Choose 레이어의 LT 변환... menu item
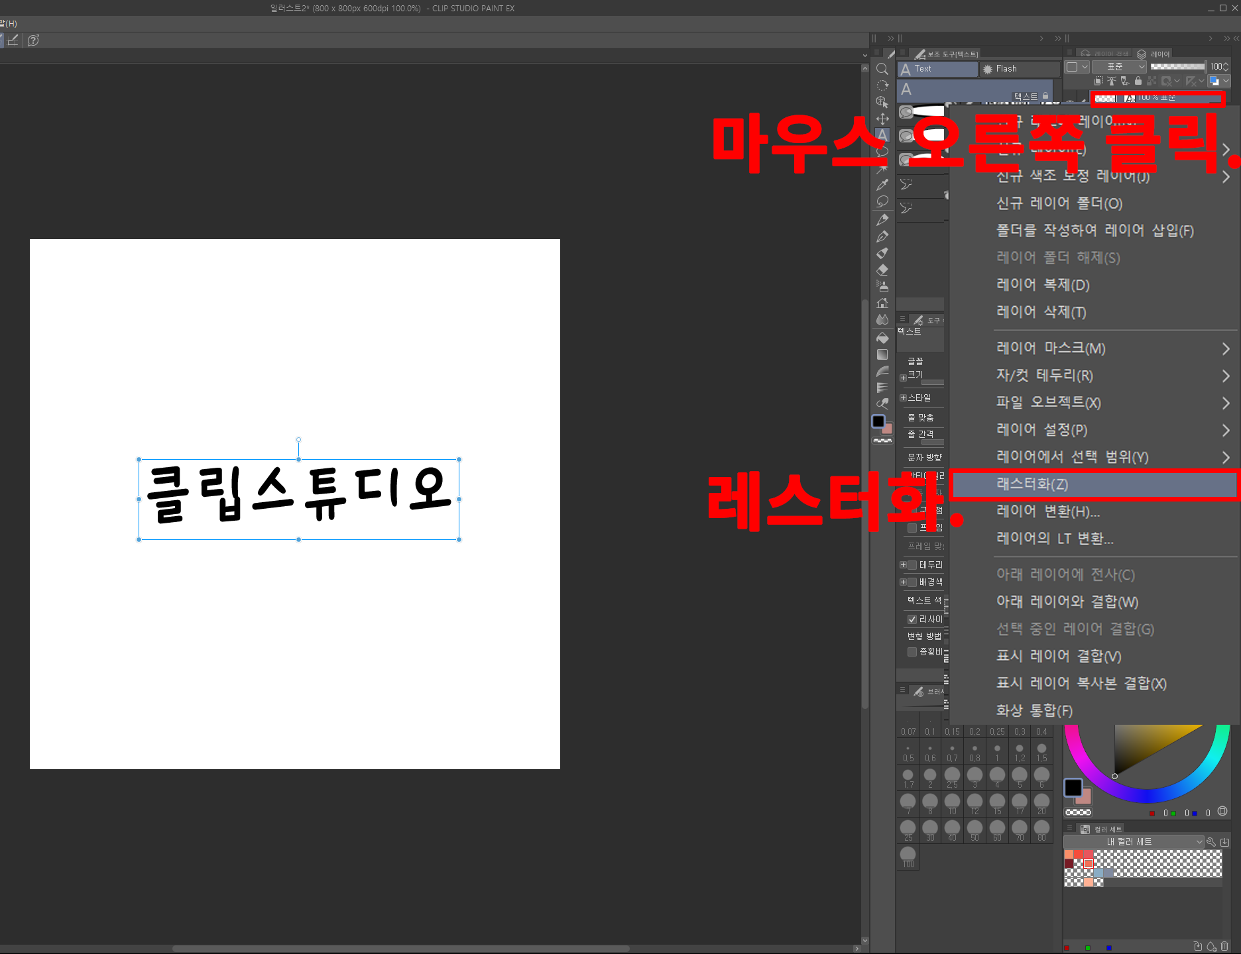 point(1094,539)
